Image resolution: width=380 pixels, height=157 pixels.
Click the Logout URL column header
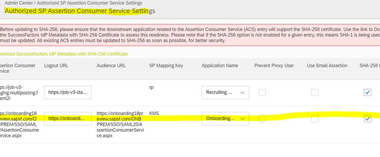coord(56,66)
